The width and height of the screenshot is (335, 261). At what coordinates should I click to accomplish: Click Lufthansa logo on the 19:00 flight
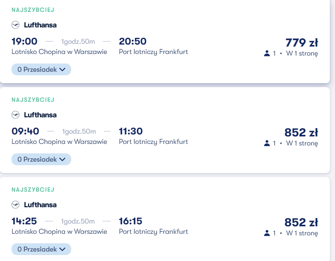pos(15,25)
